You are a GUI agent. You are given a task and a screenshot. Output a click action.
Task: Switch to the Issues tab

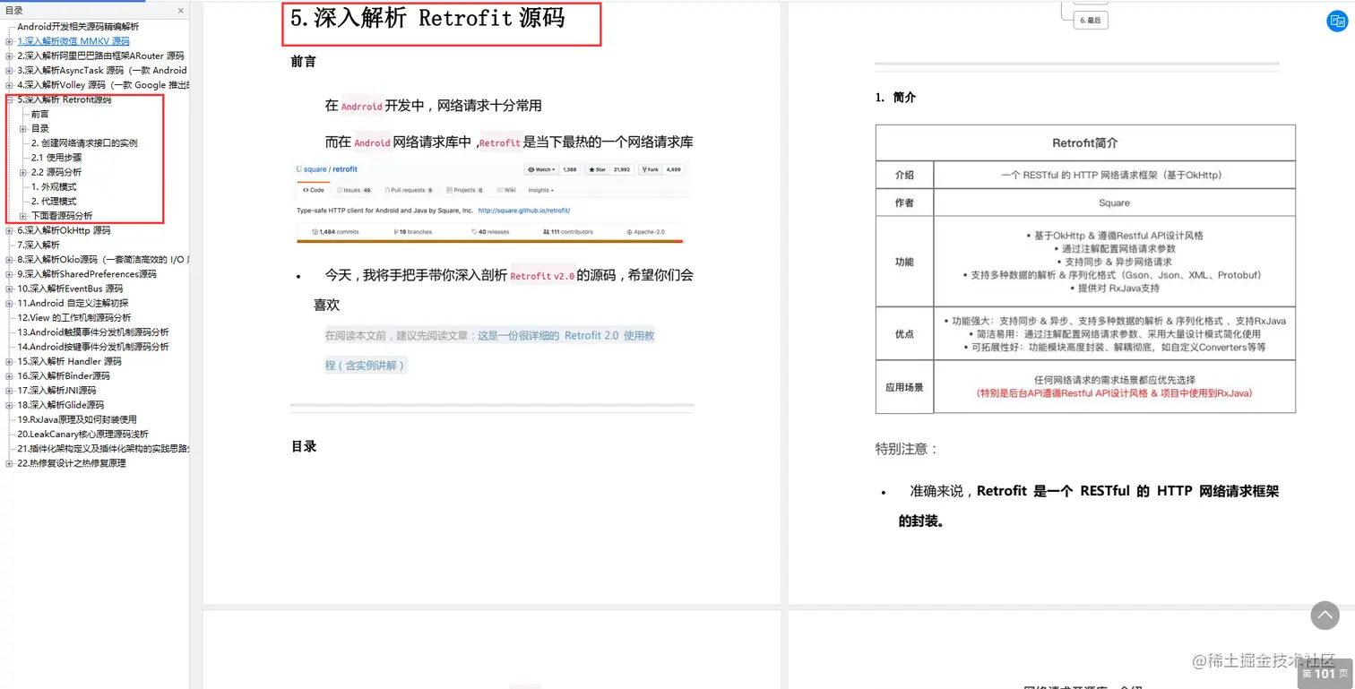(351, 190)
